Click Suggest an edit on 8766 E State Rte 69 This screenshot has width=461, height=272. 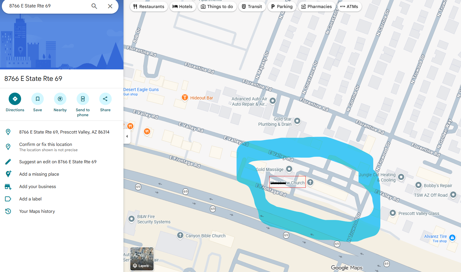coord(58,162)
